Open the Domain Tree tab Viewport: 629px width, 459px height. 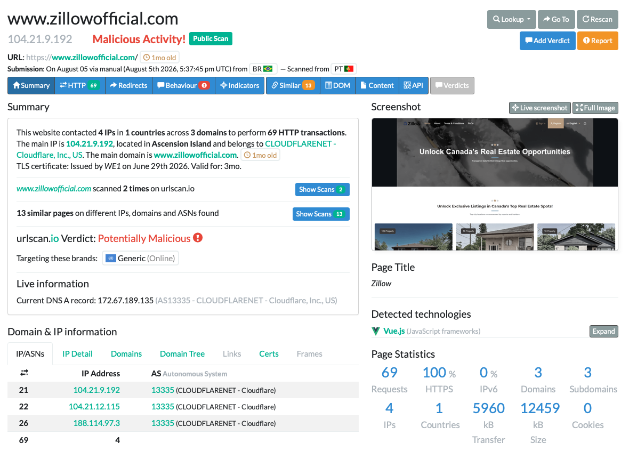click(x=182, y=354)
